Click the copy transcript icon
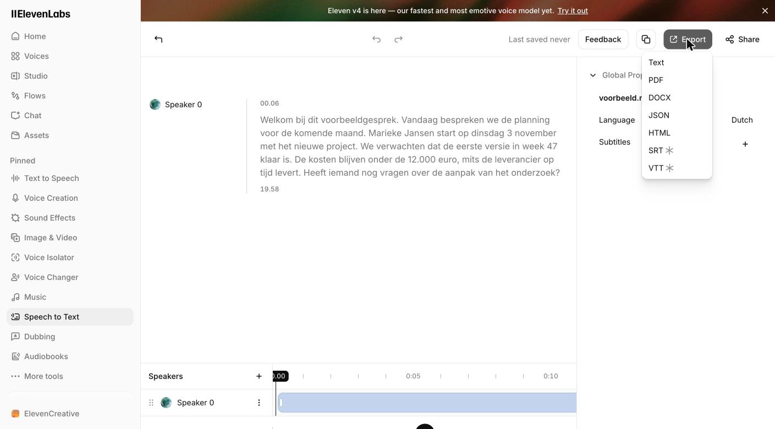 (646, 39)
